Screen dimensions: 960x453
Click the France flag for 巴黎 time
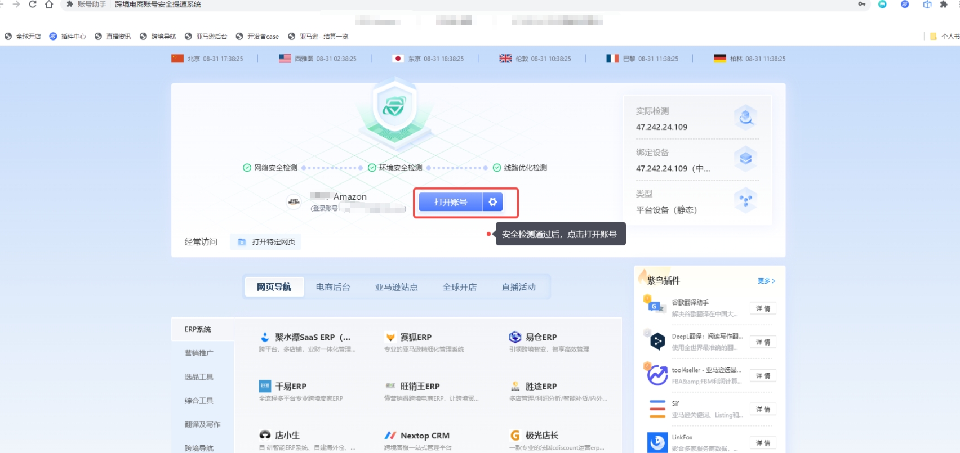pyautogui.click(x=612, y=59)
